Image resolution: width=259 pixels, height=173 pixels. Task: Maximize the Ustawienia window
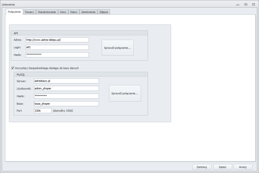[x=246, y=5]
